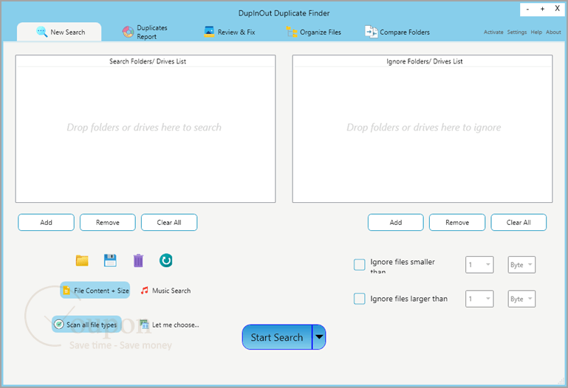Click Add under Ignore Folders list

click(396, 222)
